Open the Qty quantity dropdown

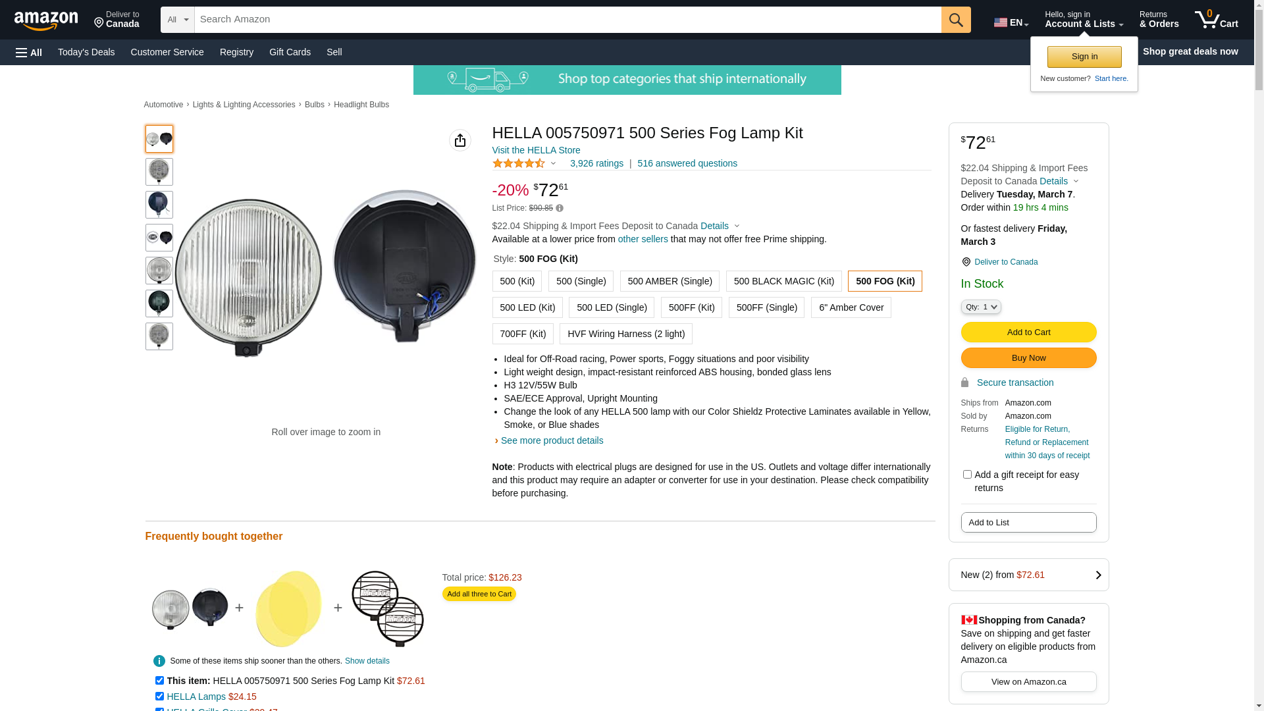981,307
